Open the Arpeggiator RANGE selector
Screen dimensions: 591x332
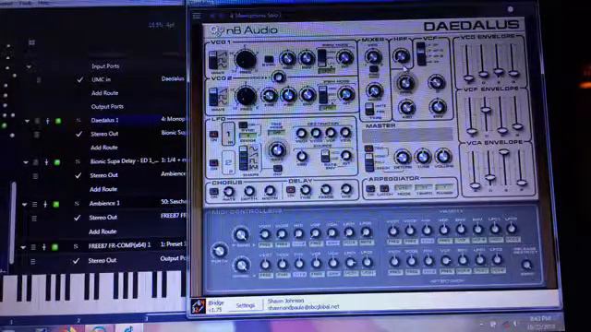point(444,186)
